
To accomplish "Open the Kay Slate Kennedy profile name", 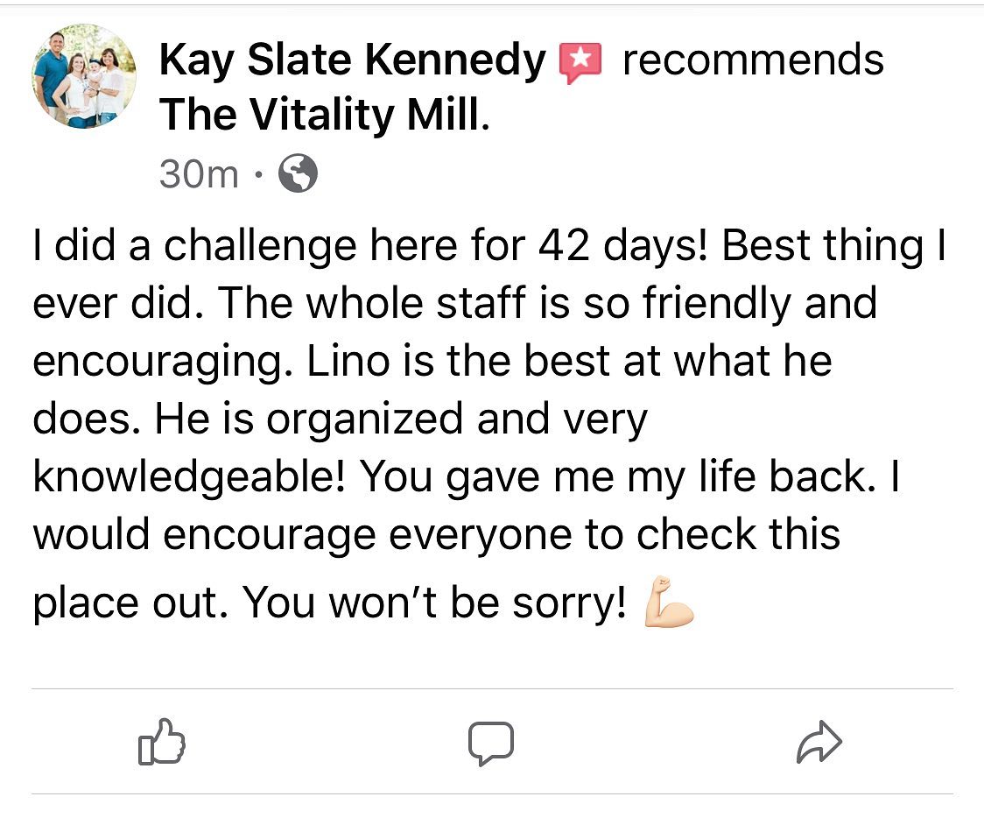I will coord(353,61).
